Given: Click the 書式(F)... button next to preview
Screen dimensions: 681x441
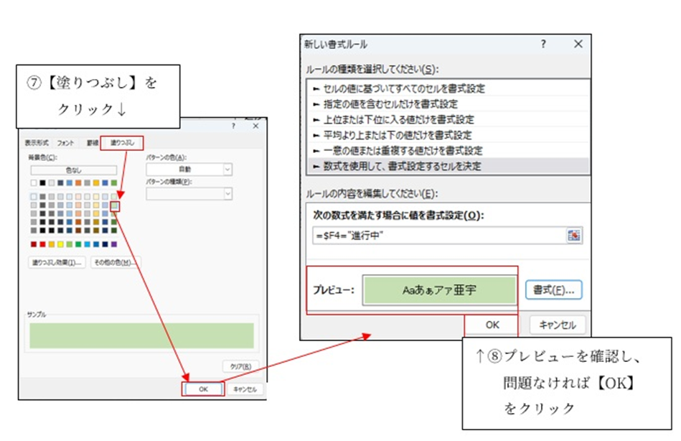Looking at the screenshot, I should [x=553, y=291].
